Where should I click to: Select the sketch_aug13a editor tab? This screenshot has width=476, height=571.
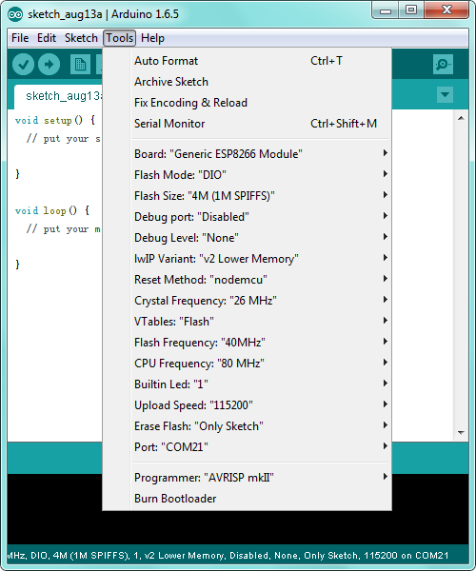tap(58, 96)
